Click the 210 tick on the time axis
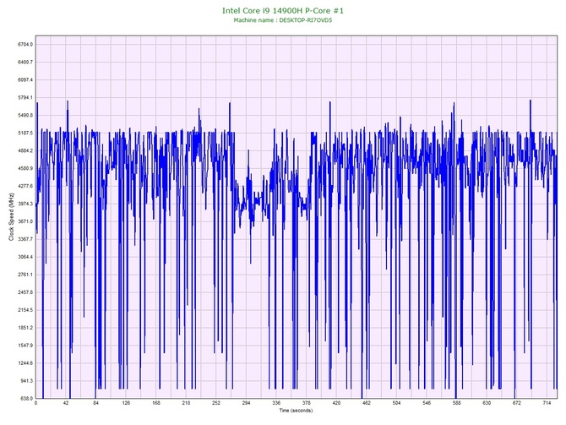Screen dimensions: 566x425 click(186, 403)
